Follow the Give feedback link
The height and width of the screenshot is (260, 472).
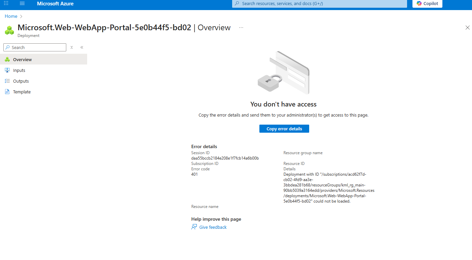213,227
